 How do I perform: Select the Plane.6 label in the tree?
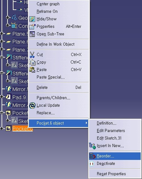point(20,42)
